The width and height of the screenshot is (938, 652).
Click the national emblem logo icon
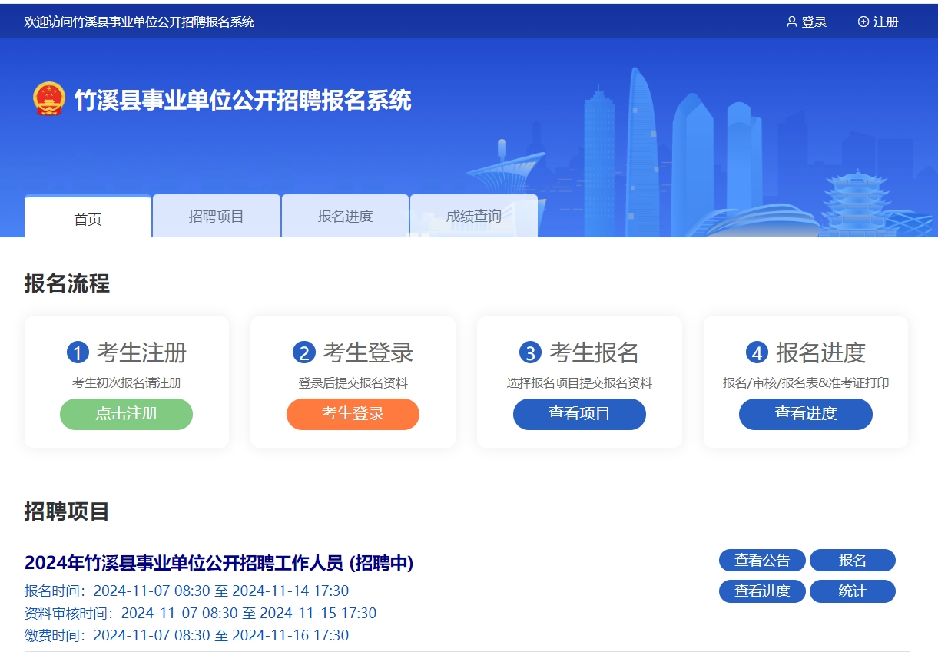click(x=49, y=99)
